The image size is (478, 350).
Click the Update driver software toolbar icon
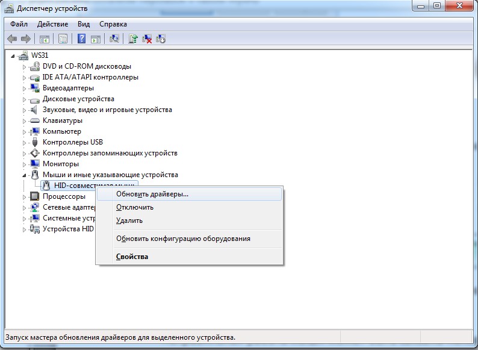click(133, 39)
